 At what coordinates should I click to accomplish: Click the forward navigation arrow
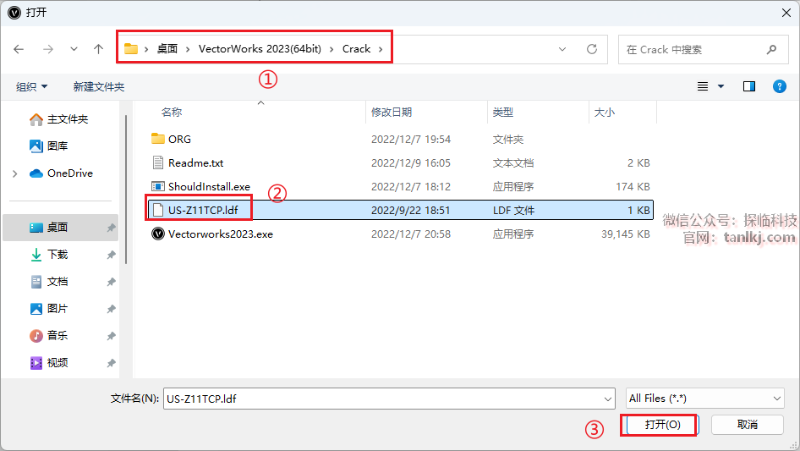point(48,49)
